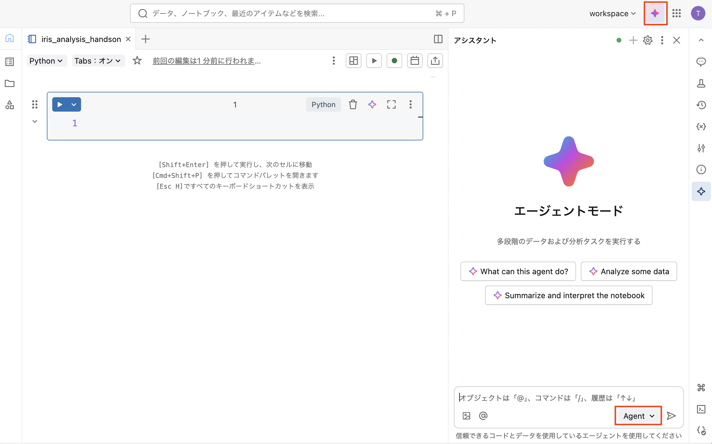Open the notebook comments panel
This screenshot has height=444, width=712.
click(x=701, y=62)
